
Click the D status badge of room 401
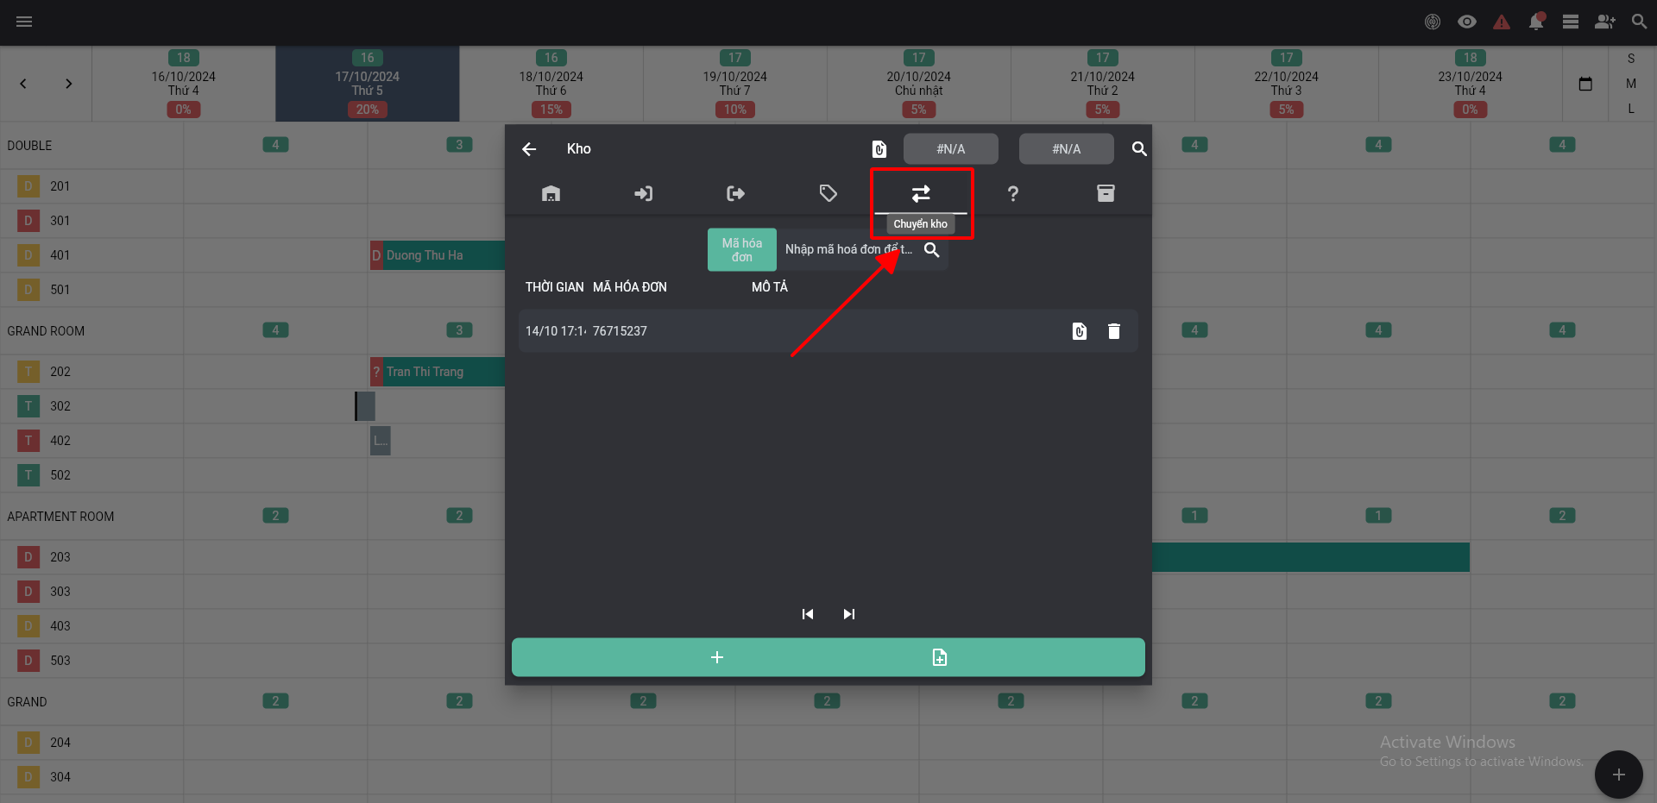28,255
